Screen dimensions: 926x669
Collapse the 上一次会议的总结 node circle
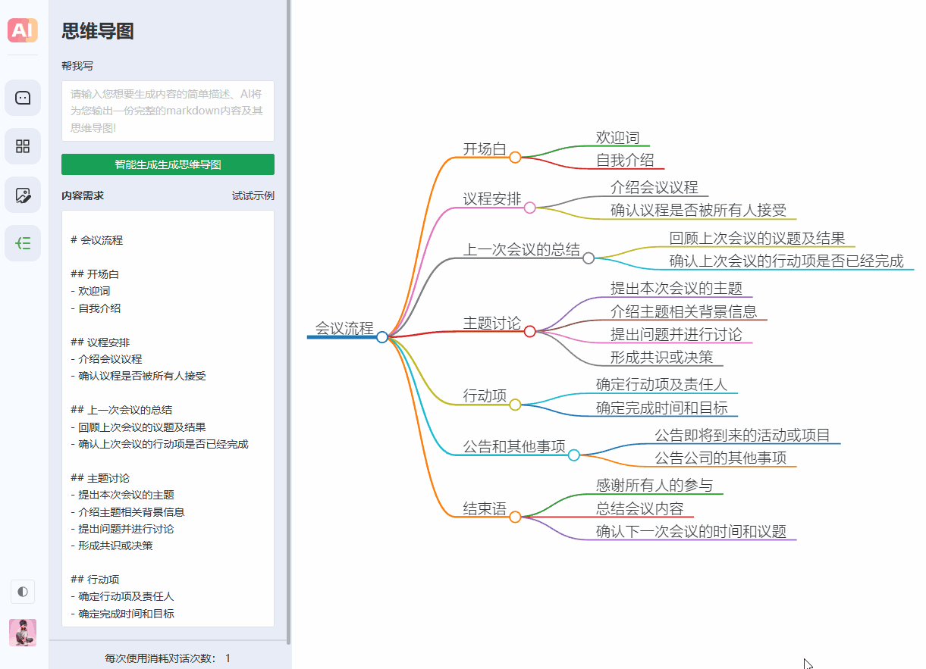pos(589,258)
